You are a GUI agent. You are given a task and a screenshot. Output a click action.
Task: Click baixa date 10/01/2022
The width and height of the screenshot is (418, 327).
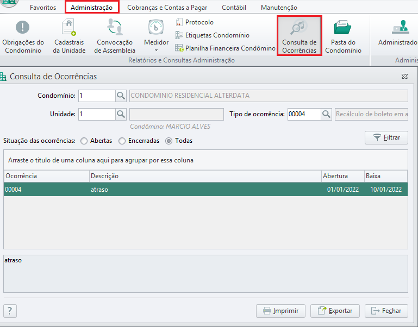386,190
